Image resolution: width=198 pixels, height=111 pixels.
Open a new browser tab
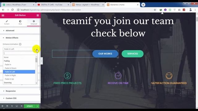(143, 5)
